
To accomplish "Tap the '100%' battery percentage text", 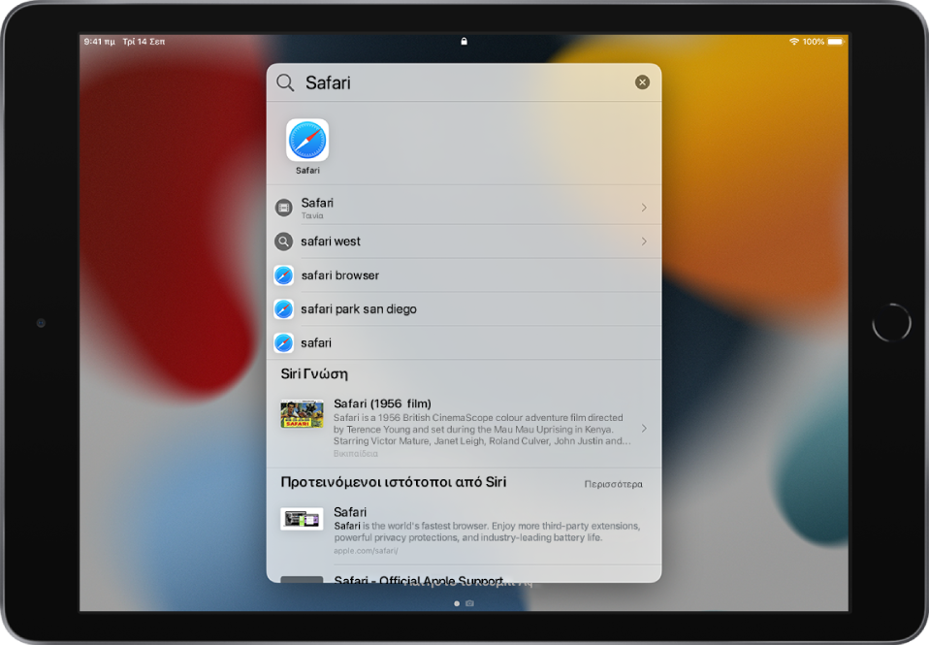I will (x=813, y=42).
